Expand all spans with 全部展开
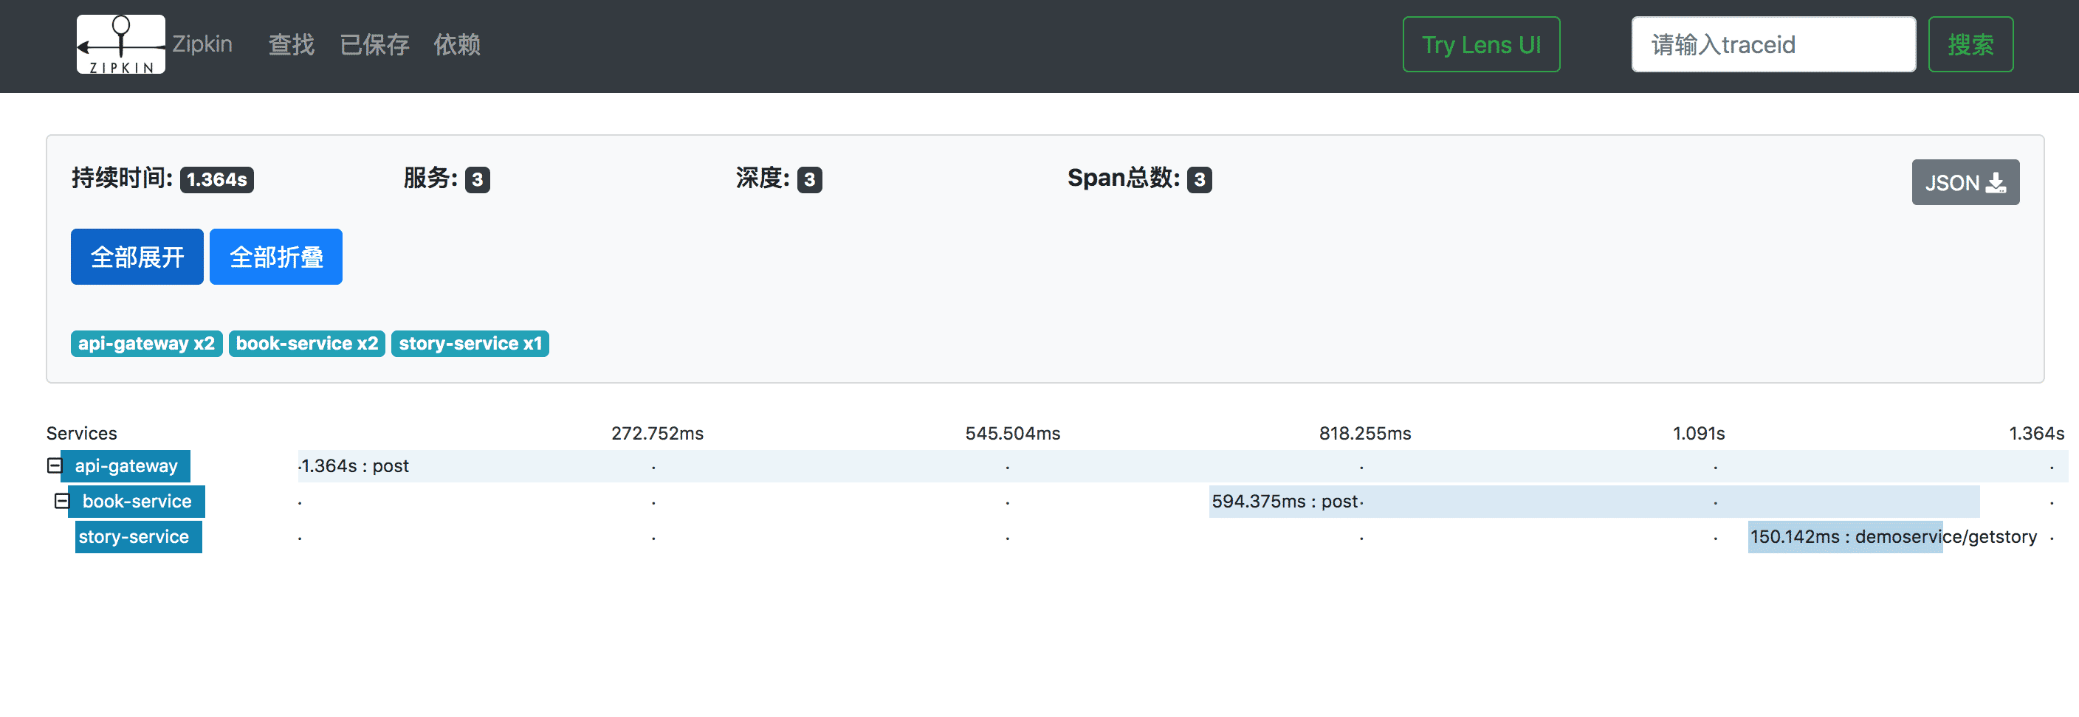The image size is (2079, 717). coord(137,257)
